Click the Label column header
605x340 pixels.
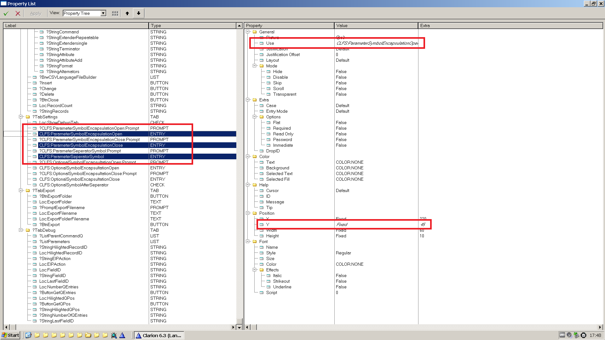(x=76, y=25)
